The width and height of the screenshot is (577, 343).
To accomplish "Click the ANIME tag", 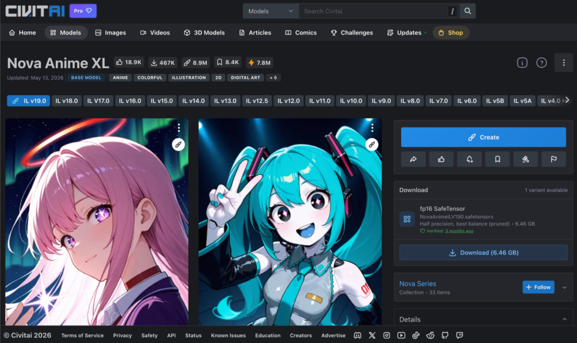I will click(x=121, y=78).
